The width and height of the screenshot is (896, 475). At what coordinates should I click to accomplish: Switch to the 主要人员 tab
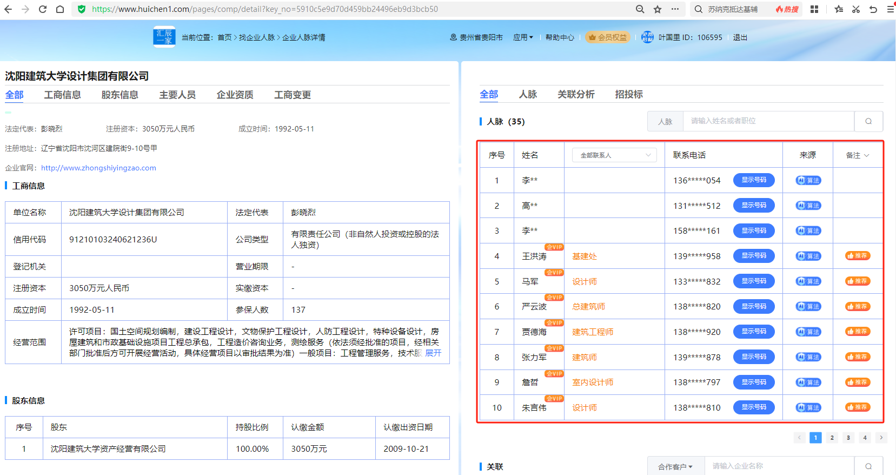177,95
